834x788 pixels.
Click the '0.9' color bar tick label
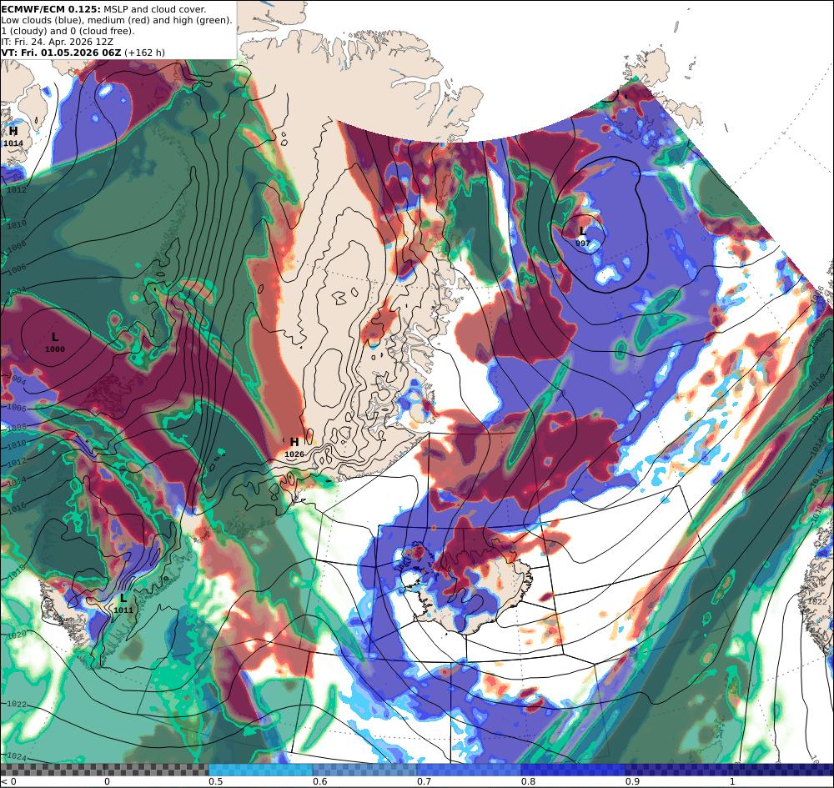[632, 781]
